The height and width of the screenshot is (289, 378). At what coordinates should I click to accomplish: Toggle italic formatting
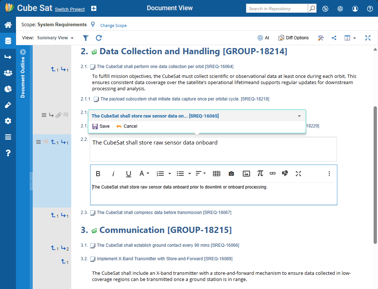(113, 174)
